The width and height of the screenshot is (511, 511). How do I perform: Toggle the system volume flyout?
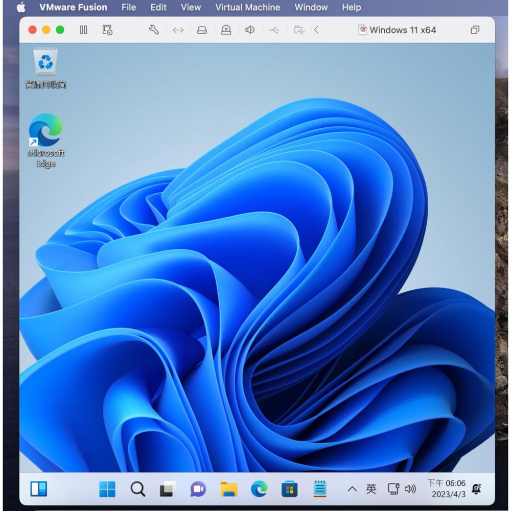410,489
